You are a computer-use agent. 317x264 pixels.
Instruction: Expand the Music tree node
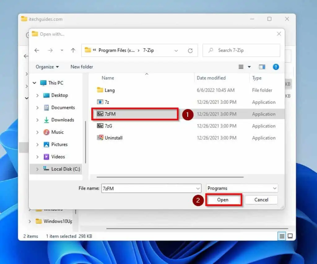pos(37,132)
